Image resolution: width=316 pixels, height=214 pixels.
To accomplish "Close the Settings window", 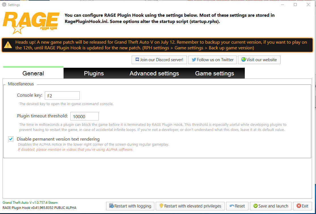I will point(308,5).
